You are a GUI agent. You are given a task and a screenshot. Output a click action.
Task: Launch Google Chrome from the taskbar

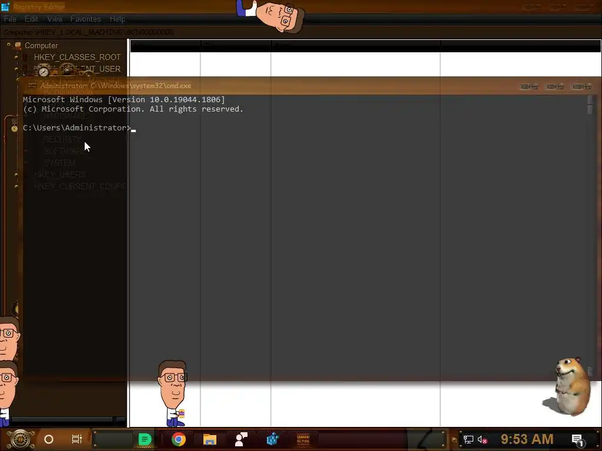[x=179, y=439]
